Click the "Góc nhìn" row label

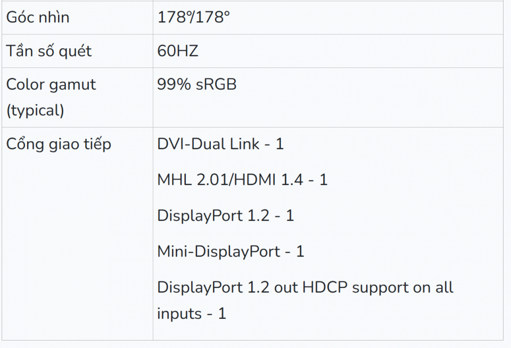coord(38,18)
